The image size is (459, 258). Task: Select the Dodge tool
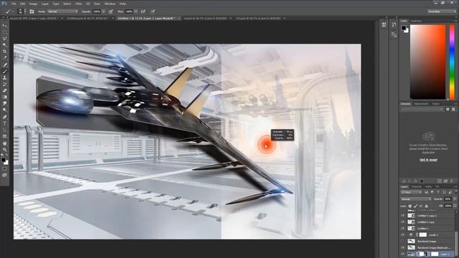[4, 110]
